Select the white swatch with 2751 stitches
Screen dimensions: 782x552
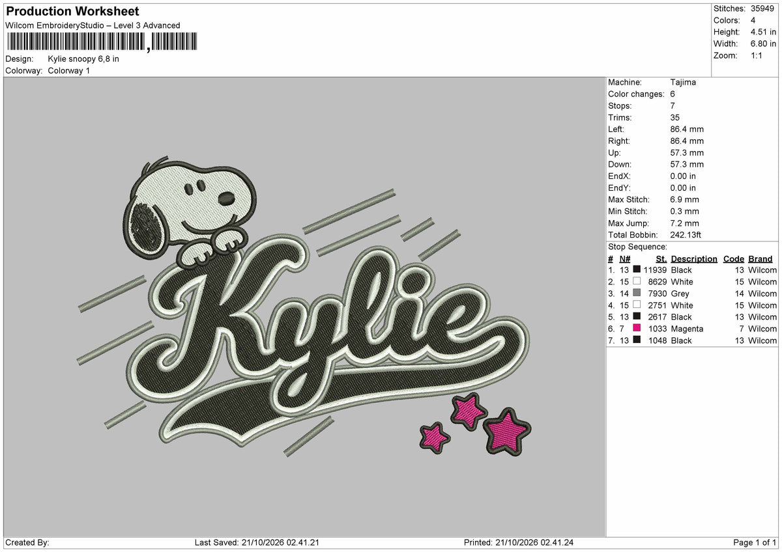tap(637, 305)
